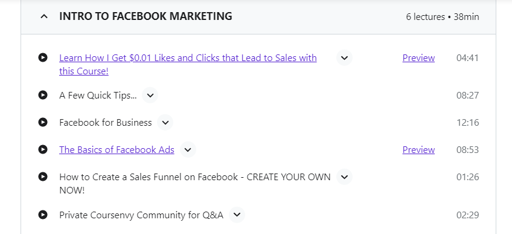The height and width of the screenshot is (234, 512).
Task: Collapse the Intro to Facebook Marketing section
Action: coord(43,16)
